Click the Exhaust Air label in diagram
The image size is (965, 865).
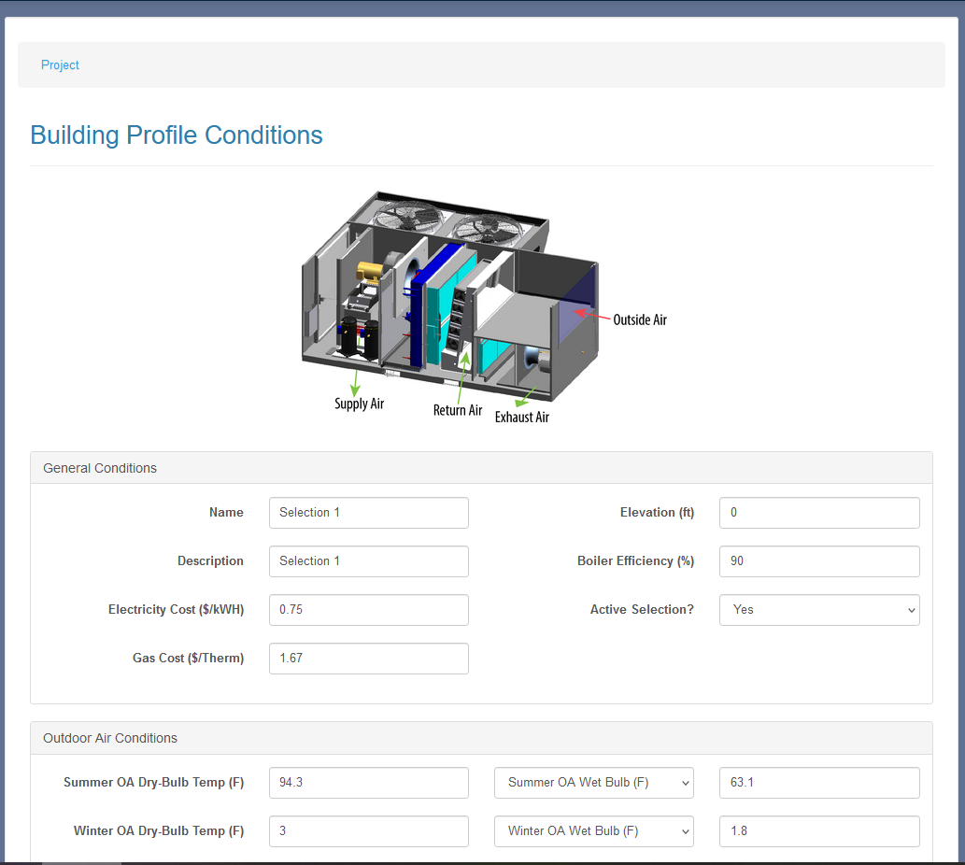(521, 418)
